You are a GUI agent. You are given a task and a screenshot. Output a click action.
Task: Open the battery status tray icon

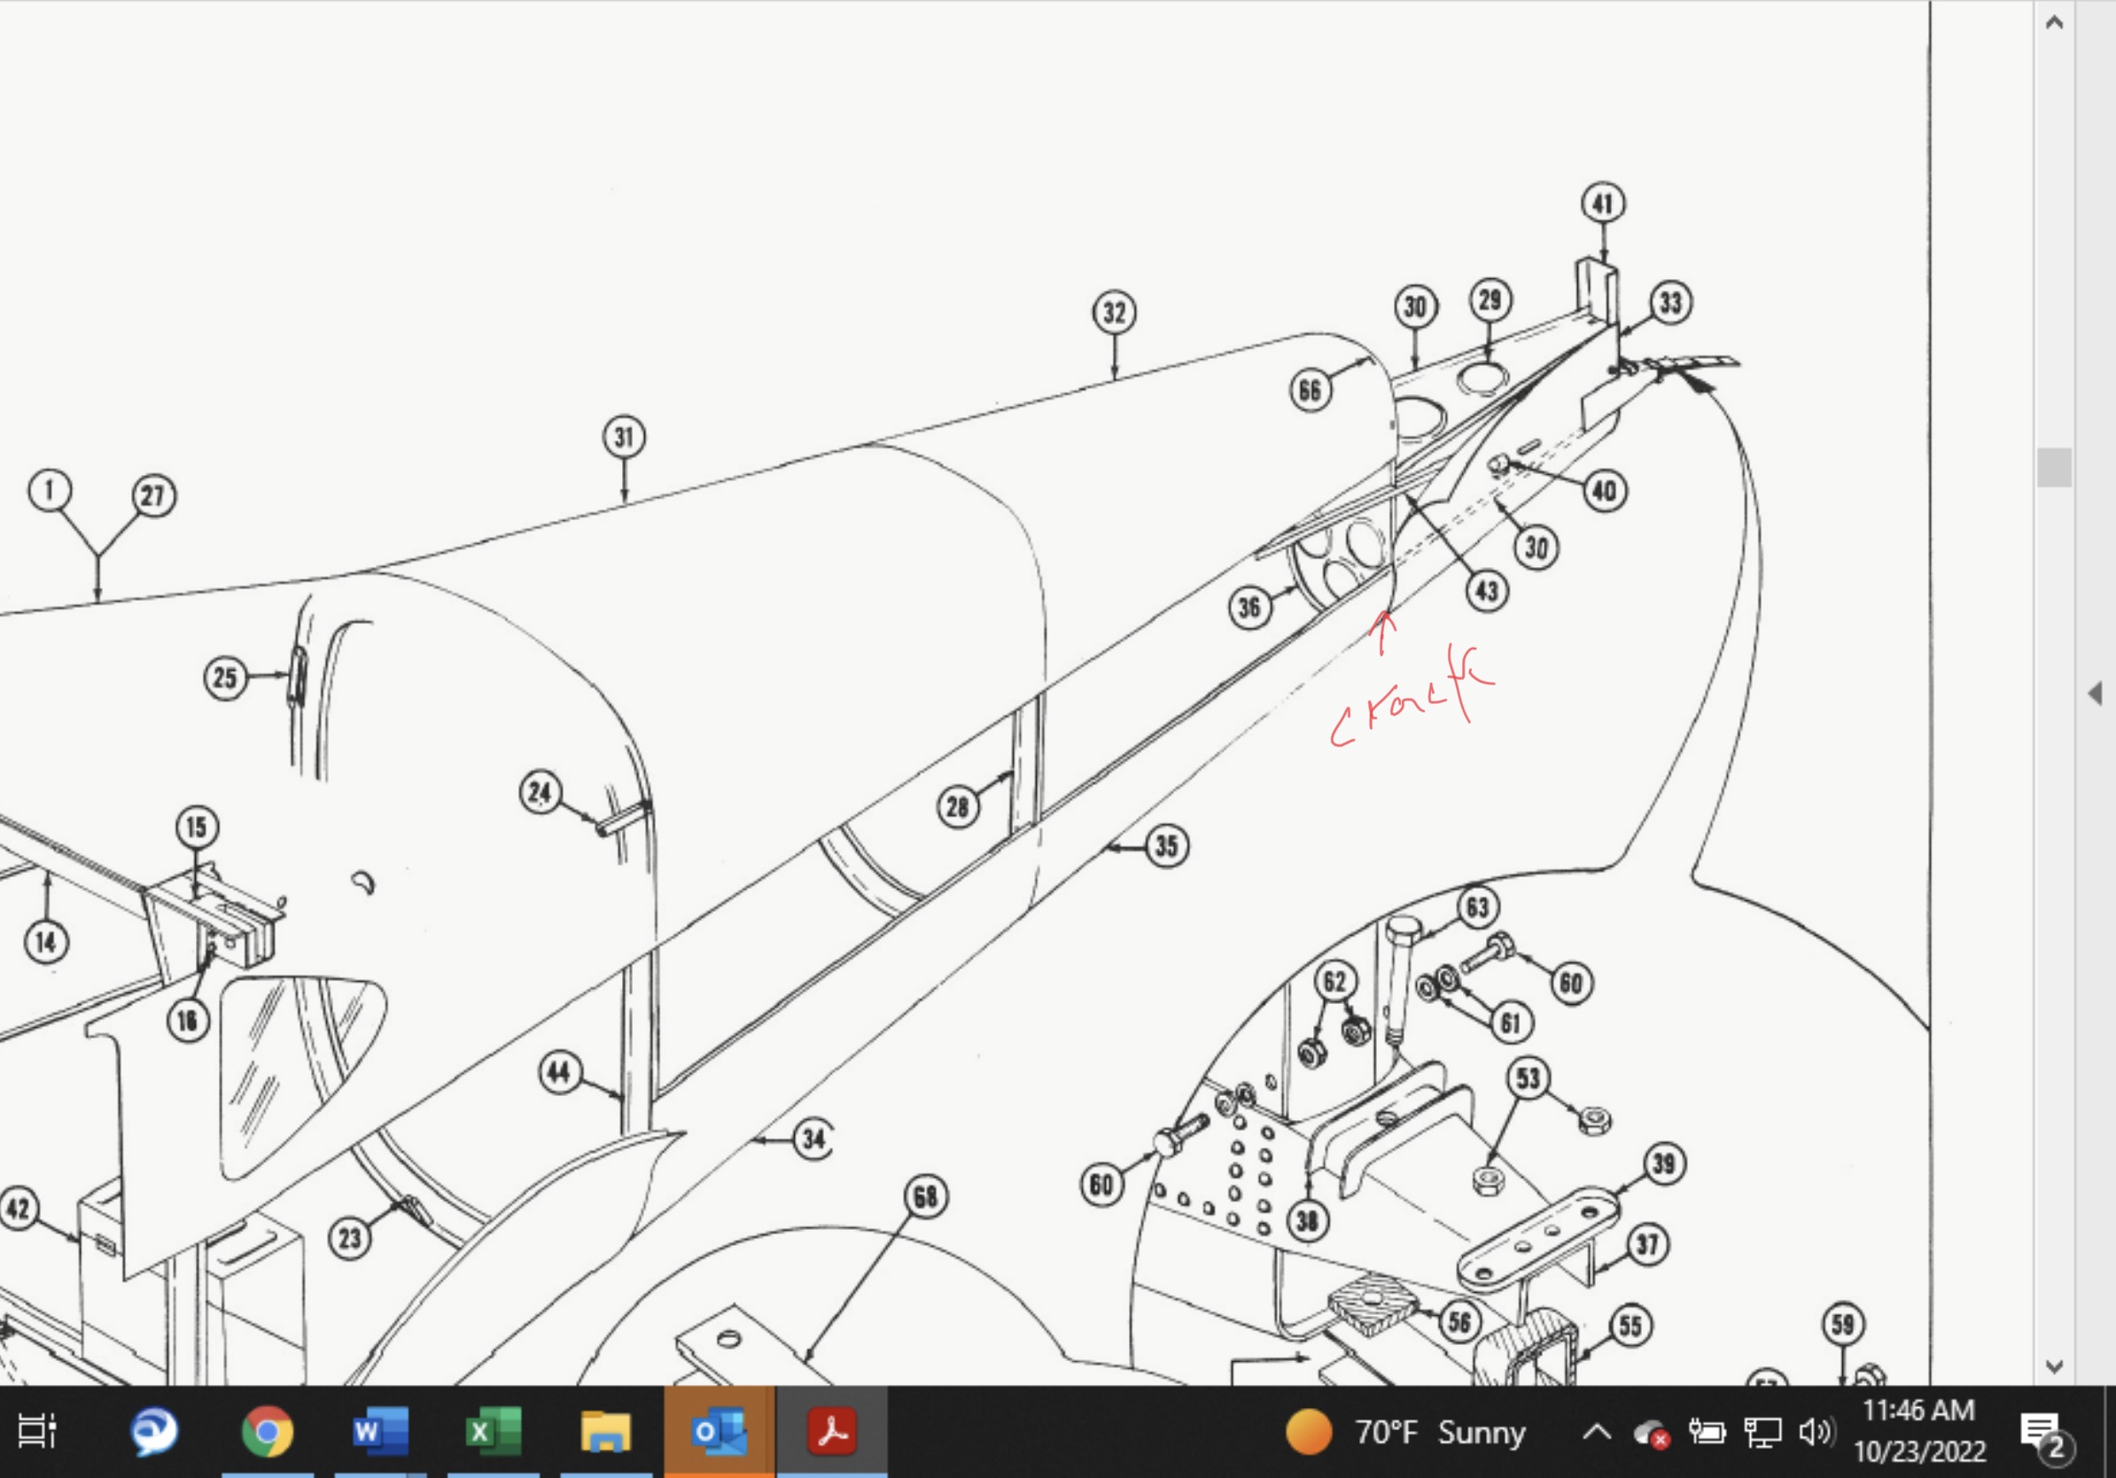click(1706, 1432)
